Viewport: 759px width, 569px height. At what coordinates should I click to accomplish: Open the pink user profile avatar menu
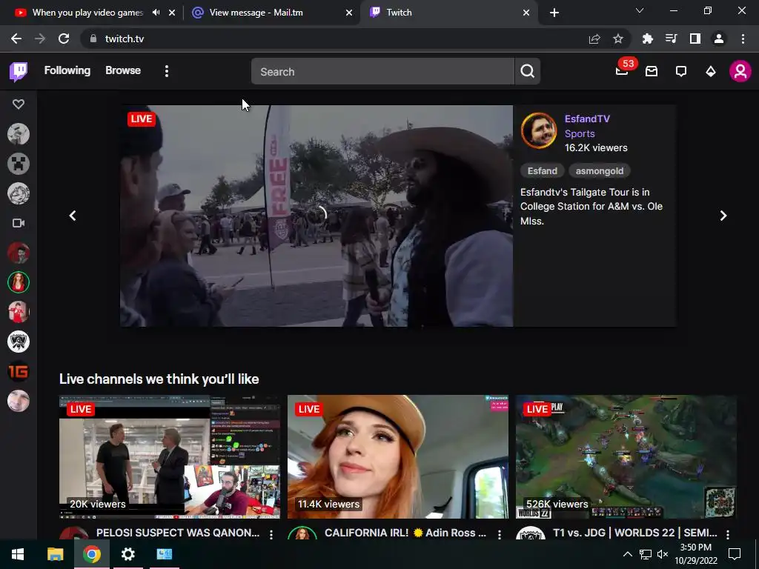click(x=740, y=72)
